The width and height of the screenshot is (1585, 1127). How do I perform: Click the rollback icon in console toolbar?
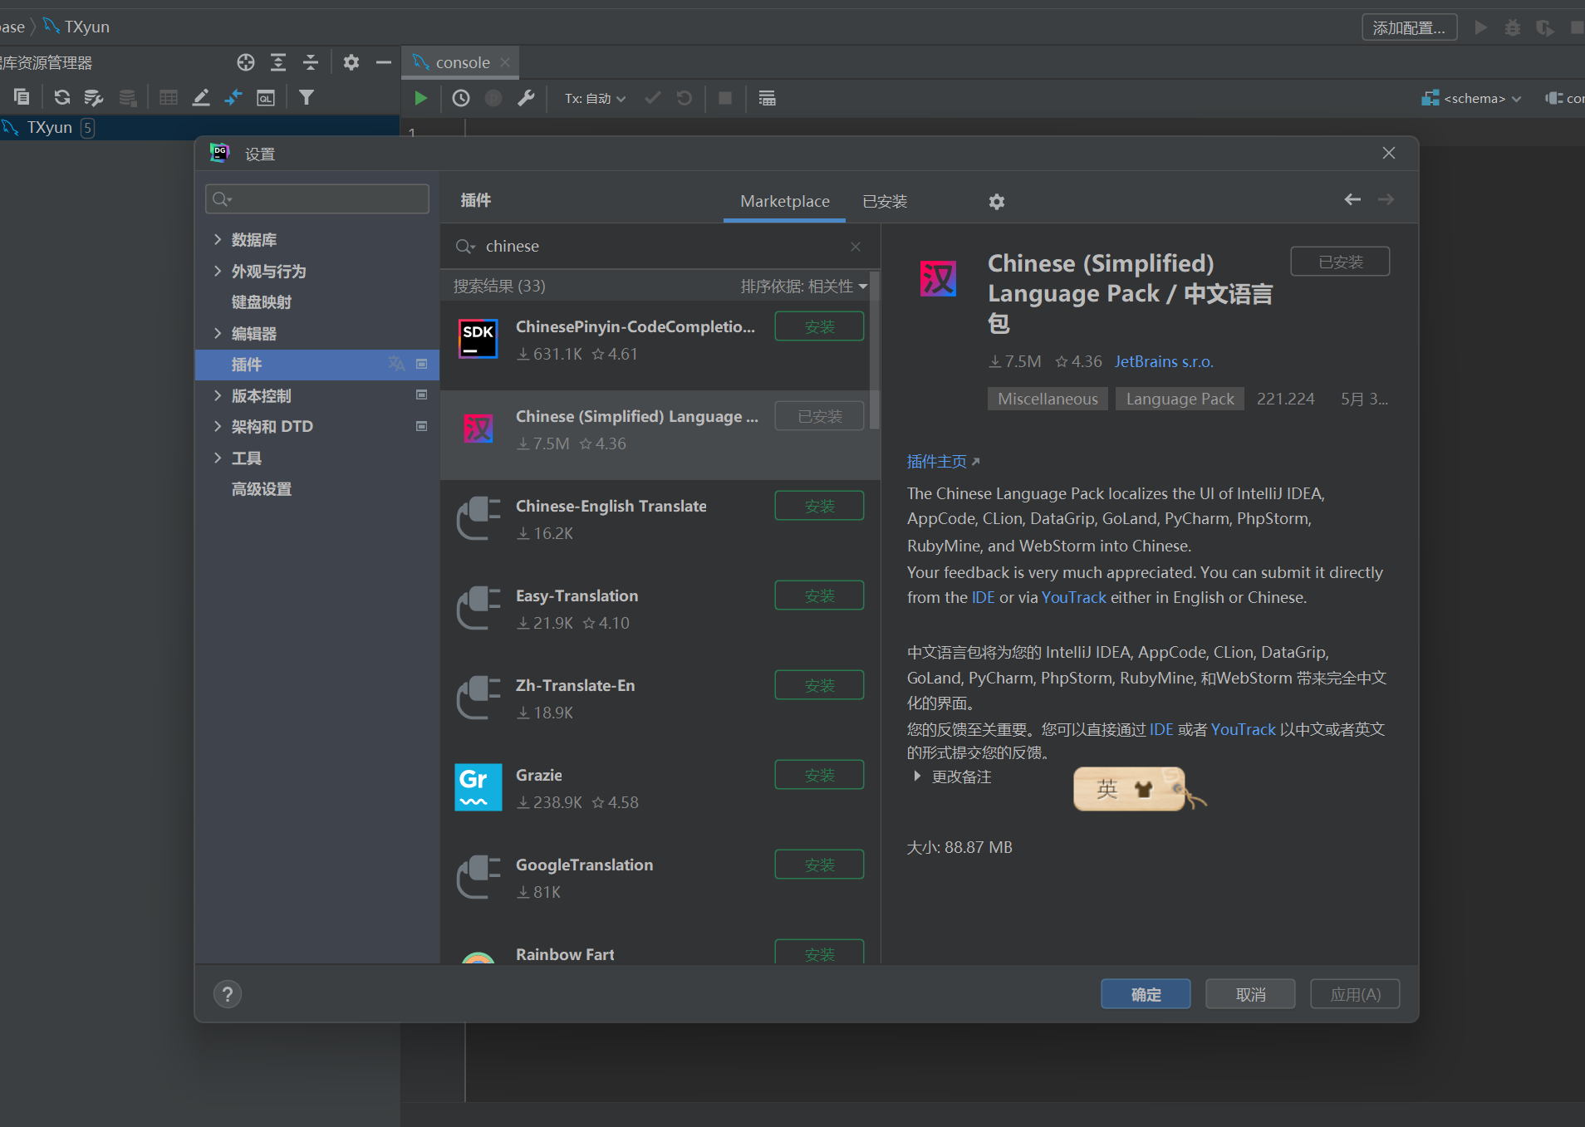point(685,98)
